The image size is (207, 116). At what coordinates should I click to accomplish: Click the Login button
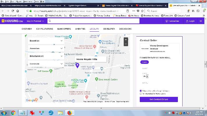190,21
